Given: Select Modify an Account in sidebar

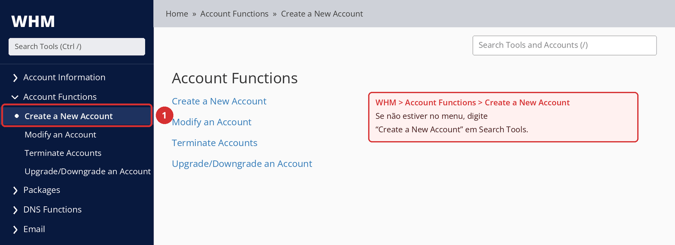Looking at the screenshot, I should [60, 135].
